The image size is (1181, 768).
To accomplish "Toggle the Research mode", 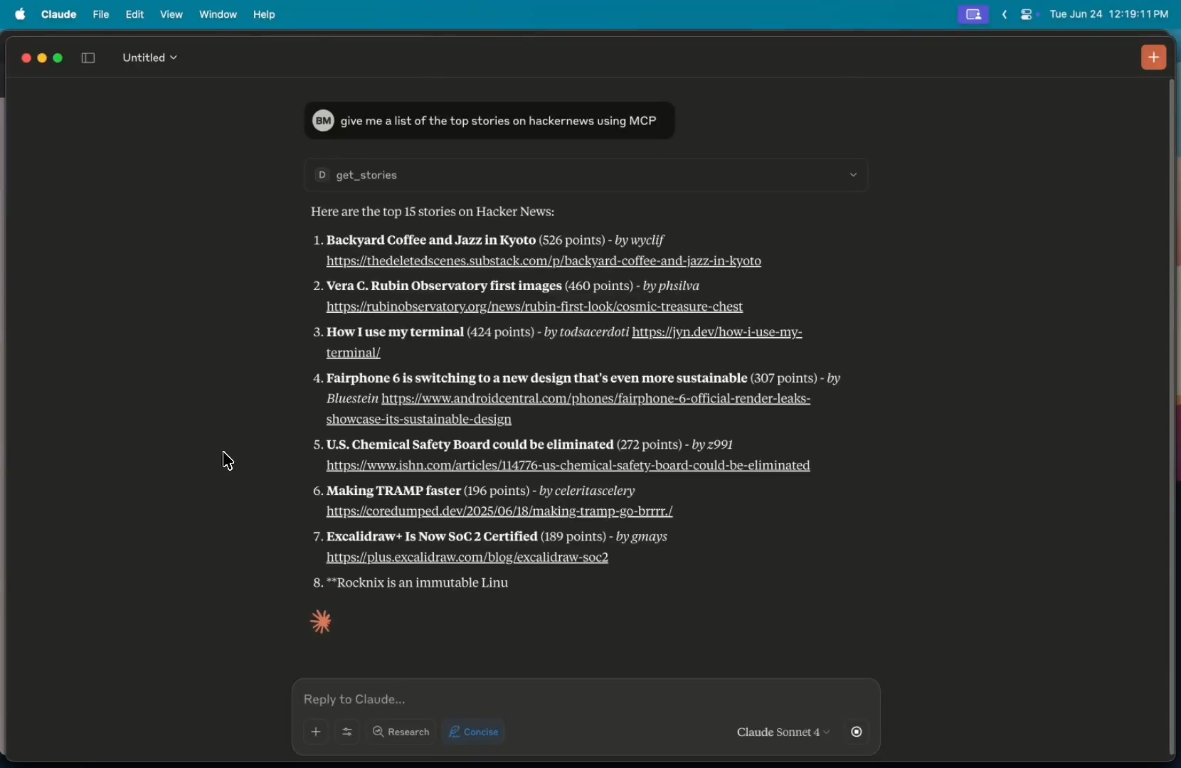I will (402, 732).
